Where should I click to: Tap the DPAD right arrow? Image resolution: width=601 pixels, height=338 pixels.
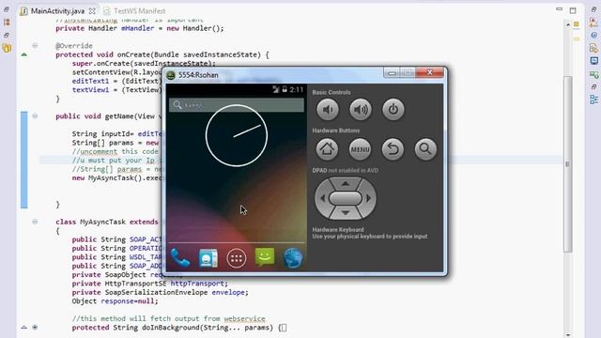click(x=369, y=198)
